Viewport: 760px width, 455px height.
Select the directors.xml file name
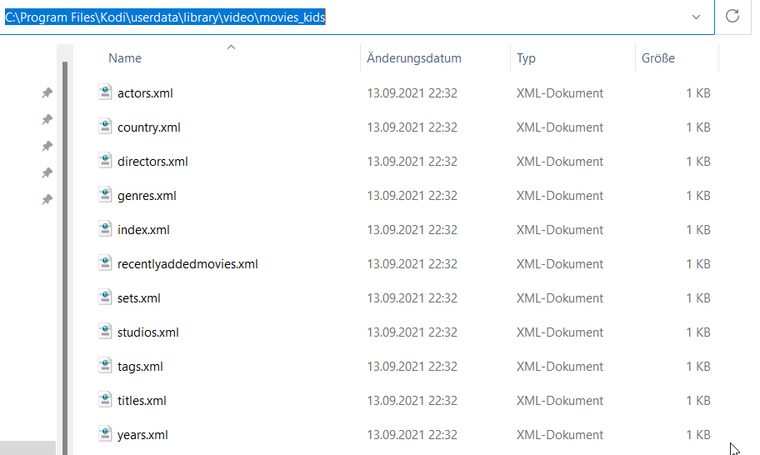coord(152,162)
